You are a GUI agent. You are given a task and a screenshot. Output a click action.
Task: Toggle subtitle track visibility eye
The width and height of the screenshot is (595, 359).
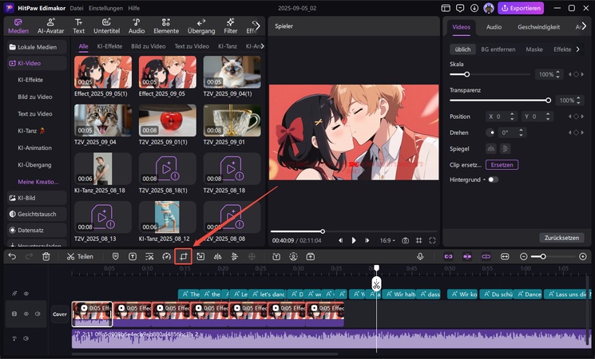(x=26, y=294)
